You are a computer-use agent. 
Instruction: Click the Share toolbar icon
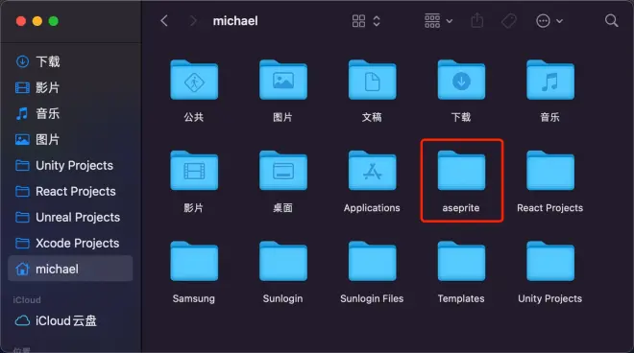[x=477, y=20]
